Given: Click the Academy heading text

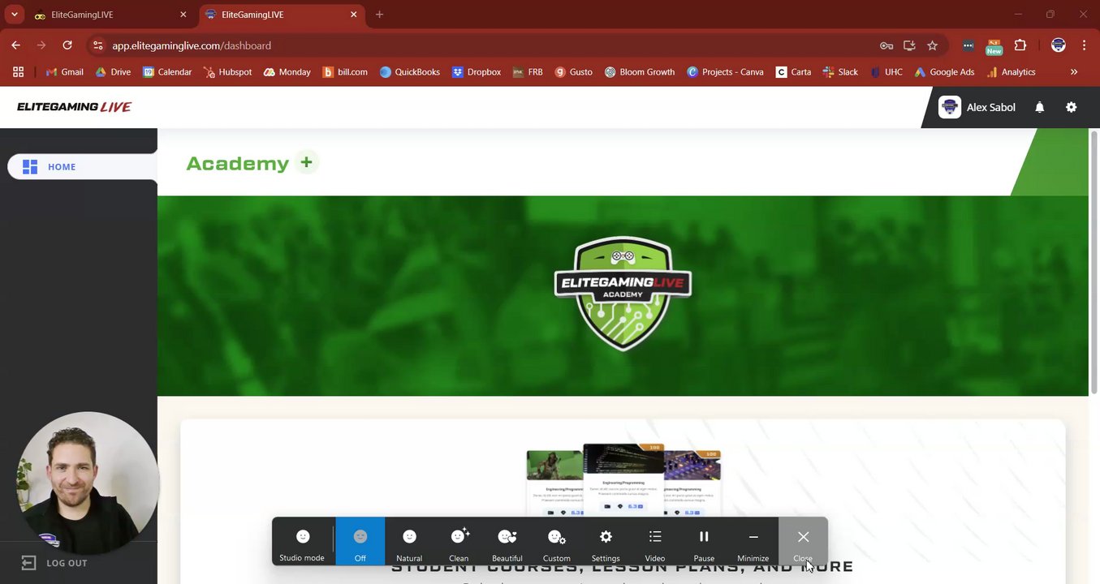Looking at the screenshot, I should coord(238,163).
